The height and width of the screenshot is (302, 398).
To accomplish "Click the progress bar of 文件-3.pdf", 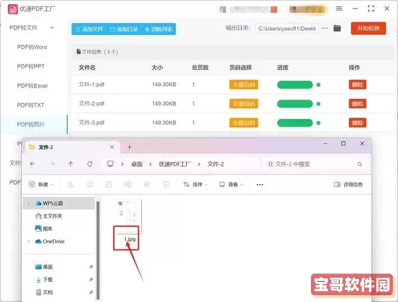I will pyautogui.click(x=295, y=123).
